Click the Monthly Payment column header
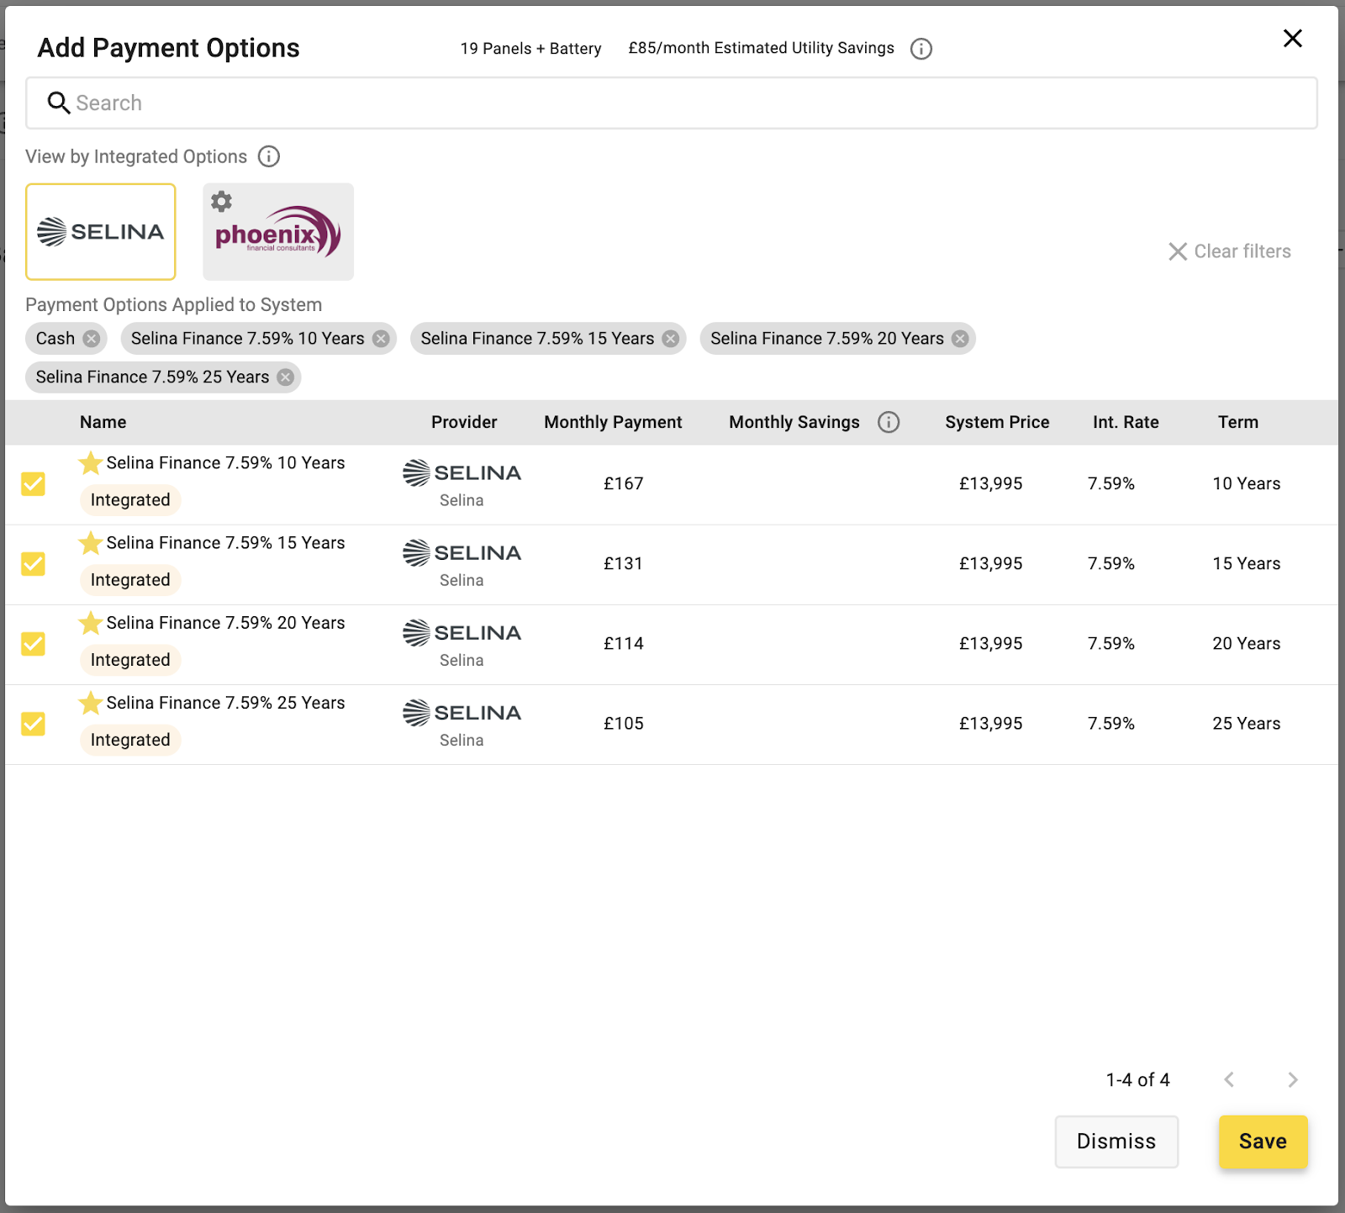 [613, 422]
